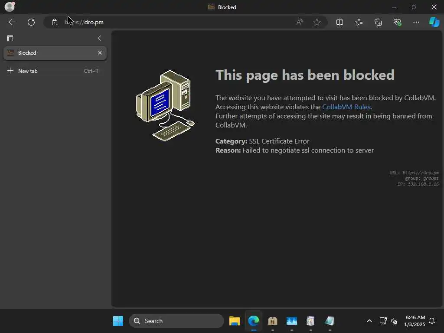
Task: Follow the CollabVM Rules link
Action: point(346,107)
